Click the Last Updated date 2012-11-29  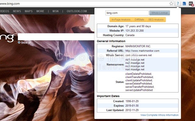click(x=132, y=110)
